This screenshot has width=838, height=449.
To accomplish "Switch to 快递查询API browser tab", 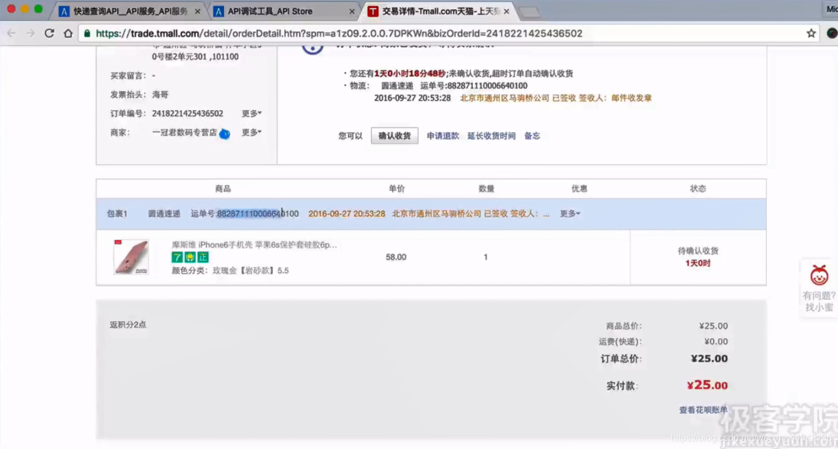I will (129, 11).
